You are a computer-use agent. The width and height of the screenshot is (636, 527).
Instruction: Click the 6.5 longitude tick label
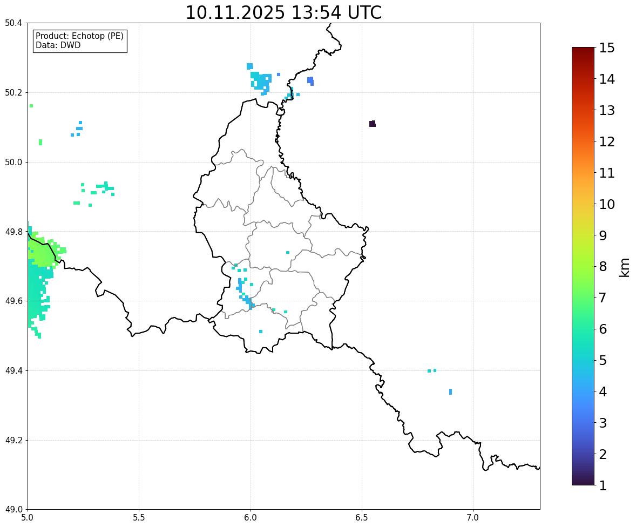click(362, 518)
